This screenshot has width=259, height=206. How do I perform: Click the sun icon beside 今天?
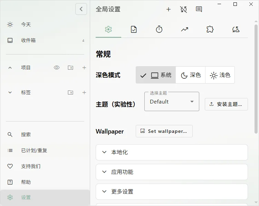click(x=10, y=24)
